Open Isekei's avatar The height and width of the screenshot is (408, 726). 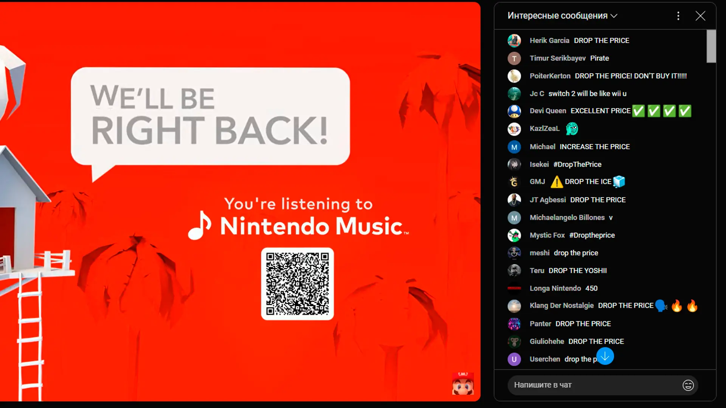click(x=514, y=164)
